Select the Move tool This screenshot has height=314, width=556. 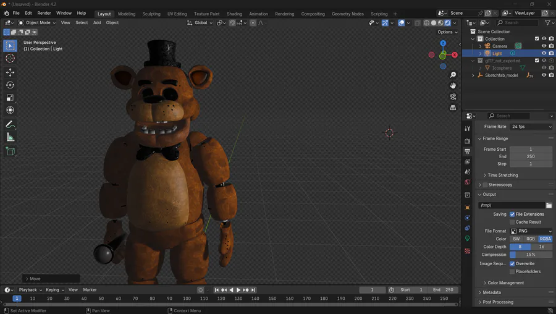10,72
